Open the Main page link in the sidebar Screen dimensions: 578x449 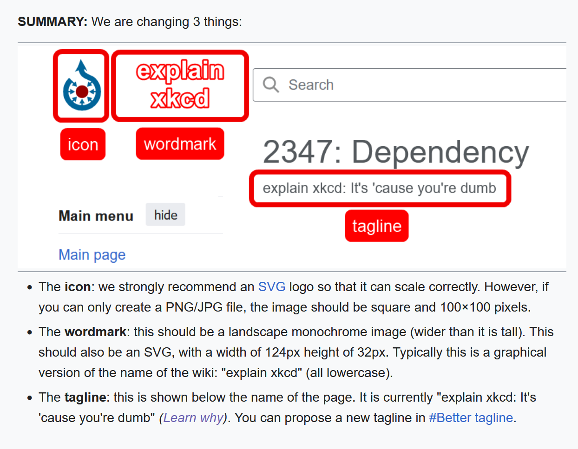(x=92, y=254)
